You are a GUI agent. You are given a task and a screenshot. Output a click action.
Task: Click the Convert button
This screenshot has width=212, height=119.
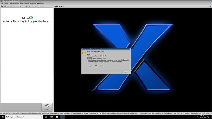tap(47, 107)
